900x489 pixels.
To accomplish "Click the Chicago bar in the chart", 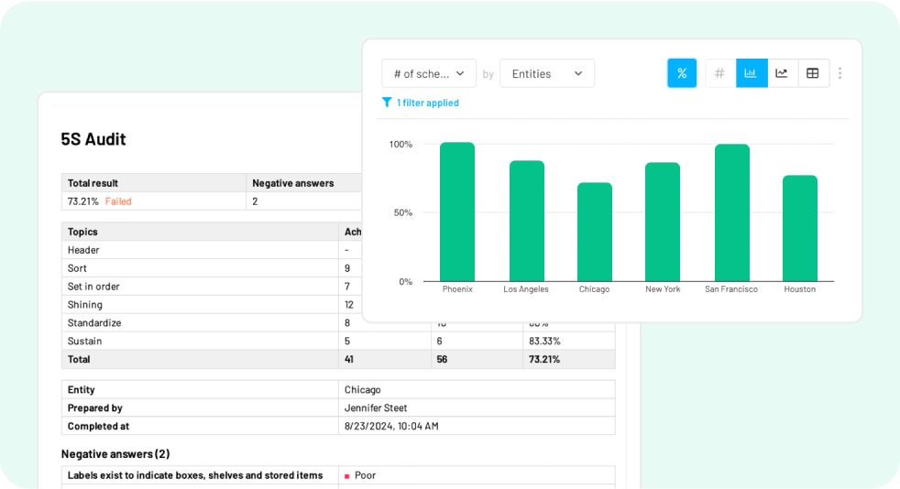I will (594, 232).
